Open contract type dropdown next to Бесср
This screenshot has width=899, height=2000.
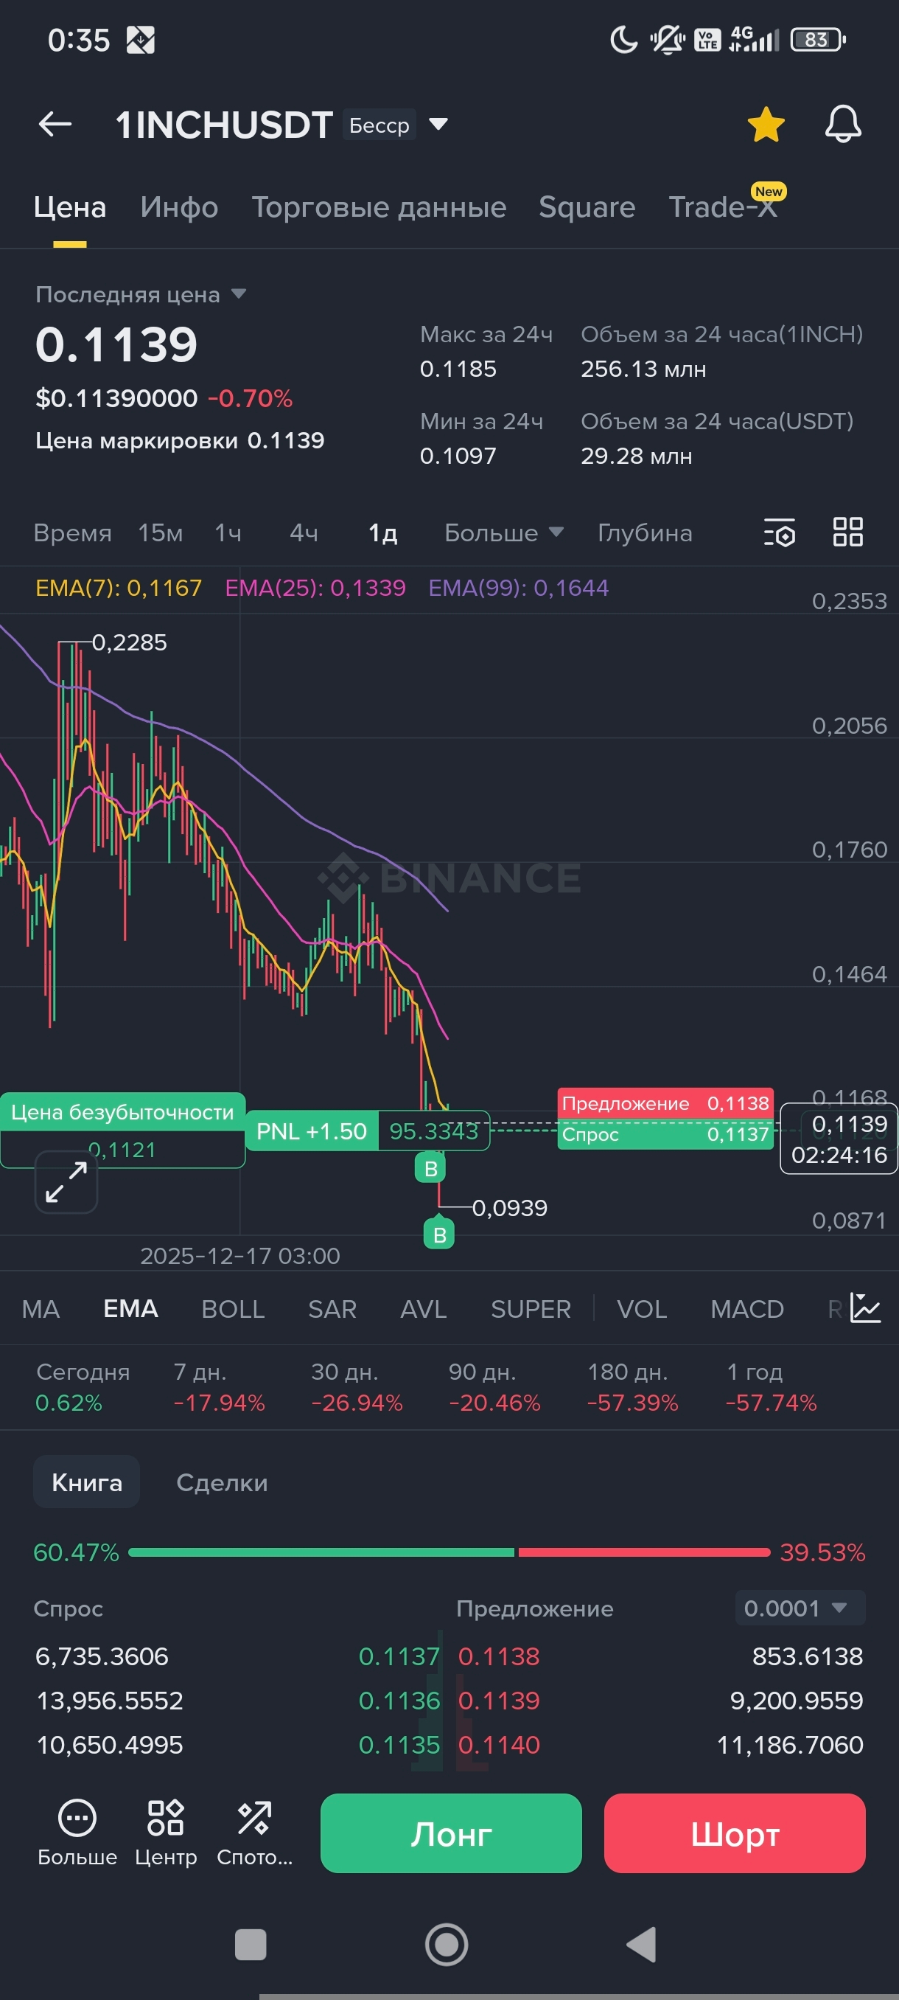tap(438, 124)
